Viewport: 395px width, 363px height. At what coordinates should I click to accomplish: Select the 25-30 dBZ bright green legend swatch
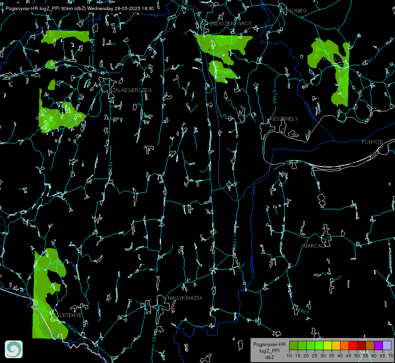(319, 346)
